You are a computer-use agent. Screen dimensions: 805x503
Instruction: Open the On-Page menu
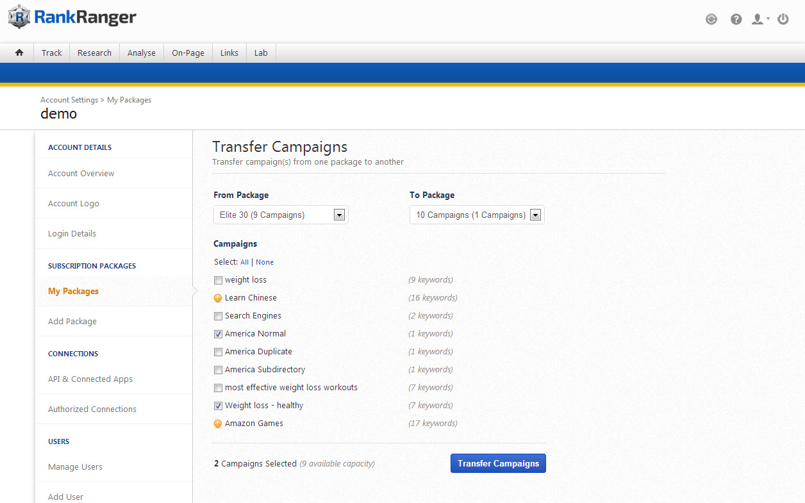[x=188, y=53]
